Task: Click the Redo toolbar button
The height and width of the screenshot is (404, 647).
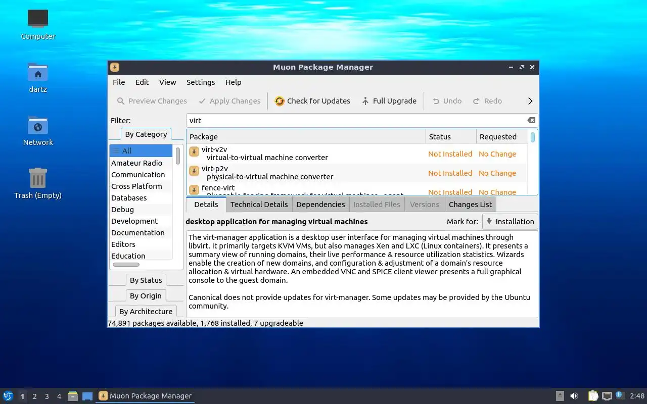Action: 487,101
